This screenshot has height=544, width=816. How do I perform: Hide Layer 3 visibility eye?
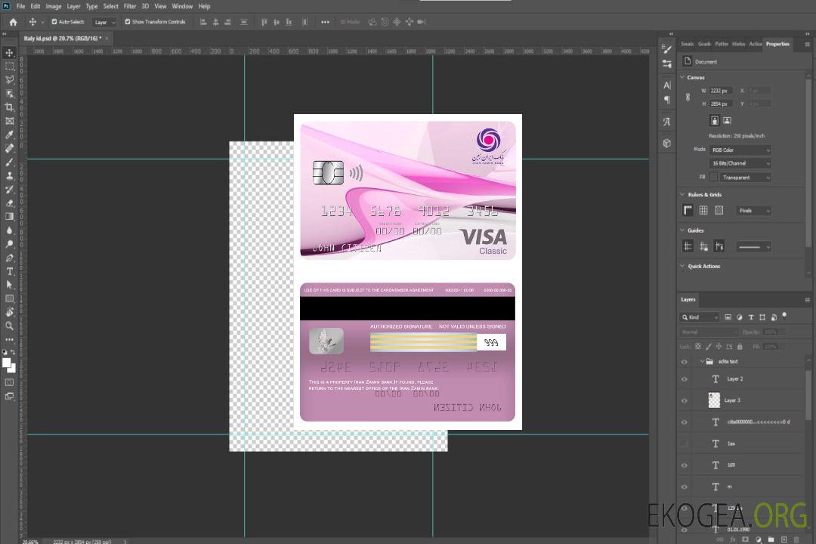pos(685,401)
